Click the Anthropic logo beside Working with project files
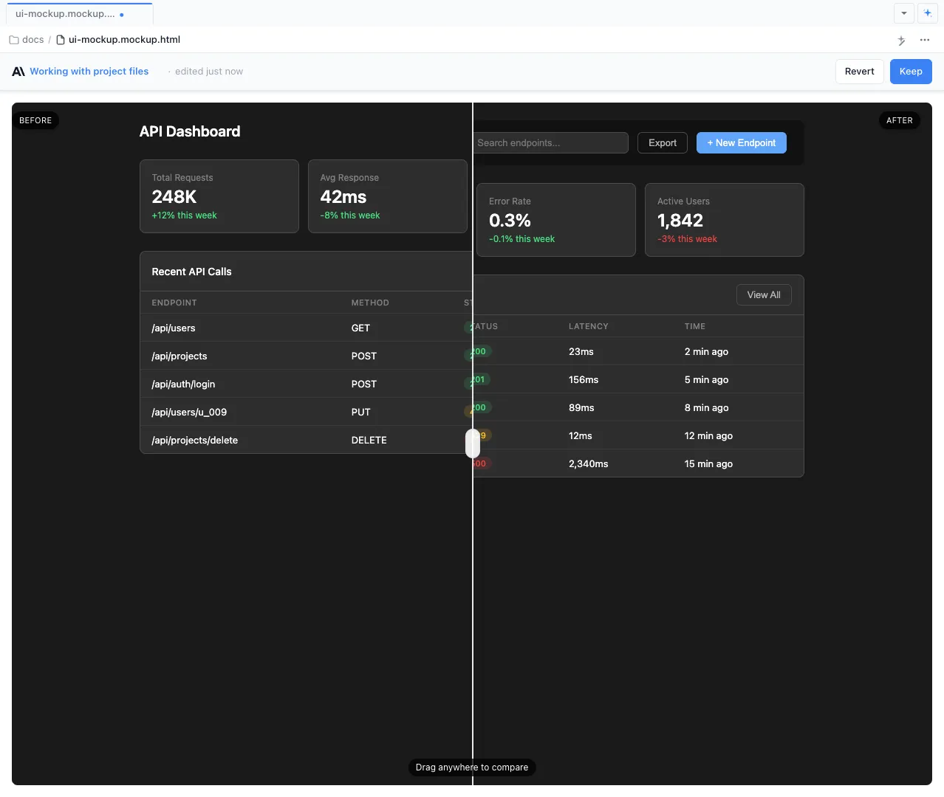Image resolution: width=944 pixels, height=797 pixels. (17, 71)
